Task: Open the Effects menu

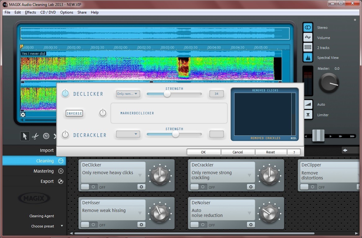Action: click(x=30, y=12)
